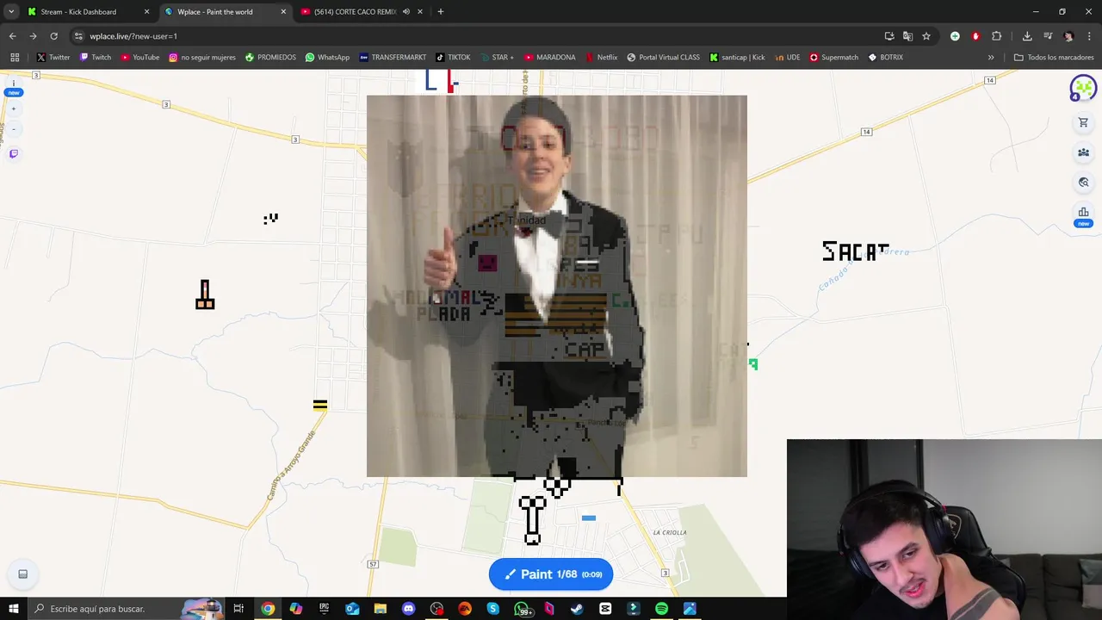
Task: Open the 'Todos los marcadores' folder
Action: click(1054, 58)
